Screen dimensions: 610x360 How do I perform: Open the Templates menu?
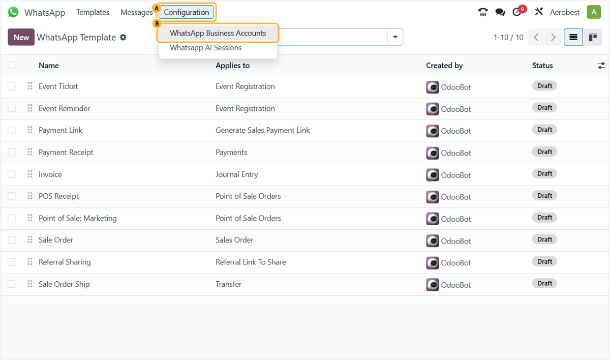(x=93, y=12)
